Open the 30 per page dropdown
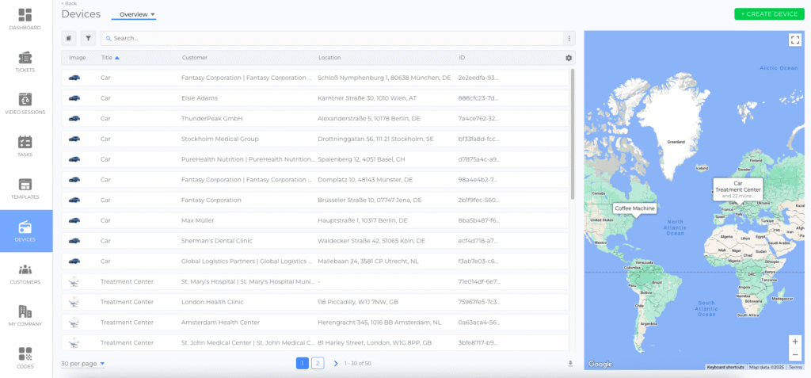Screen dimensions: 811x378 pyautogui.click(x=83, y=364)
